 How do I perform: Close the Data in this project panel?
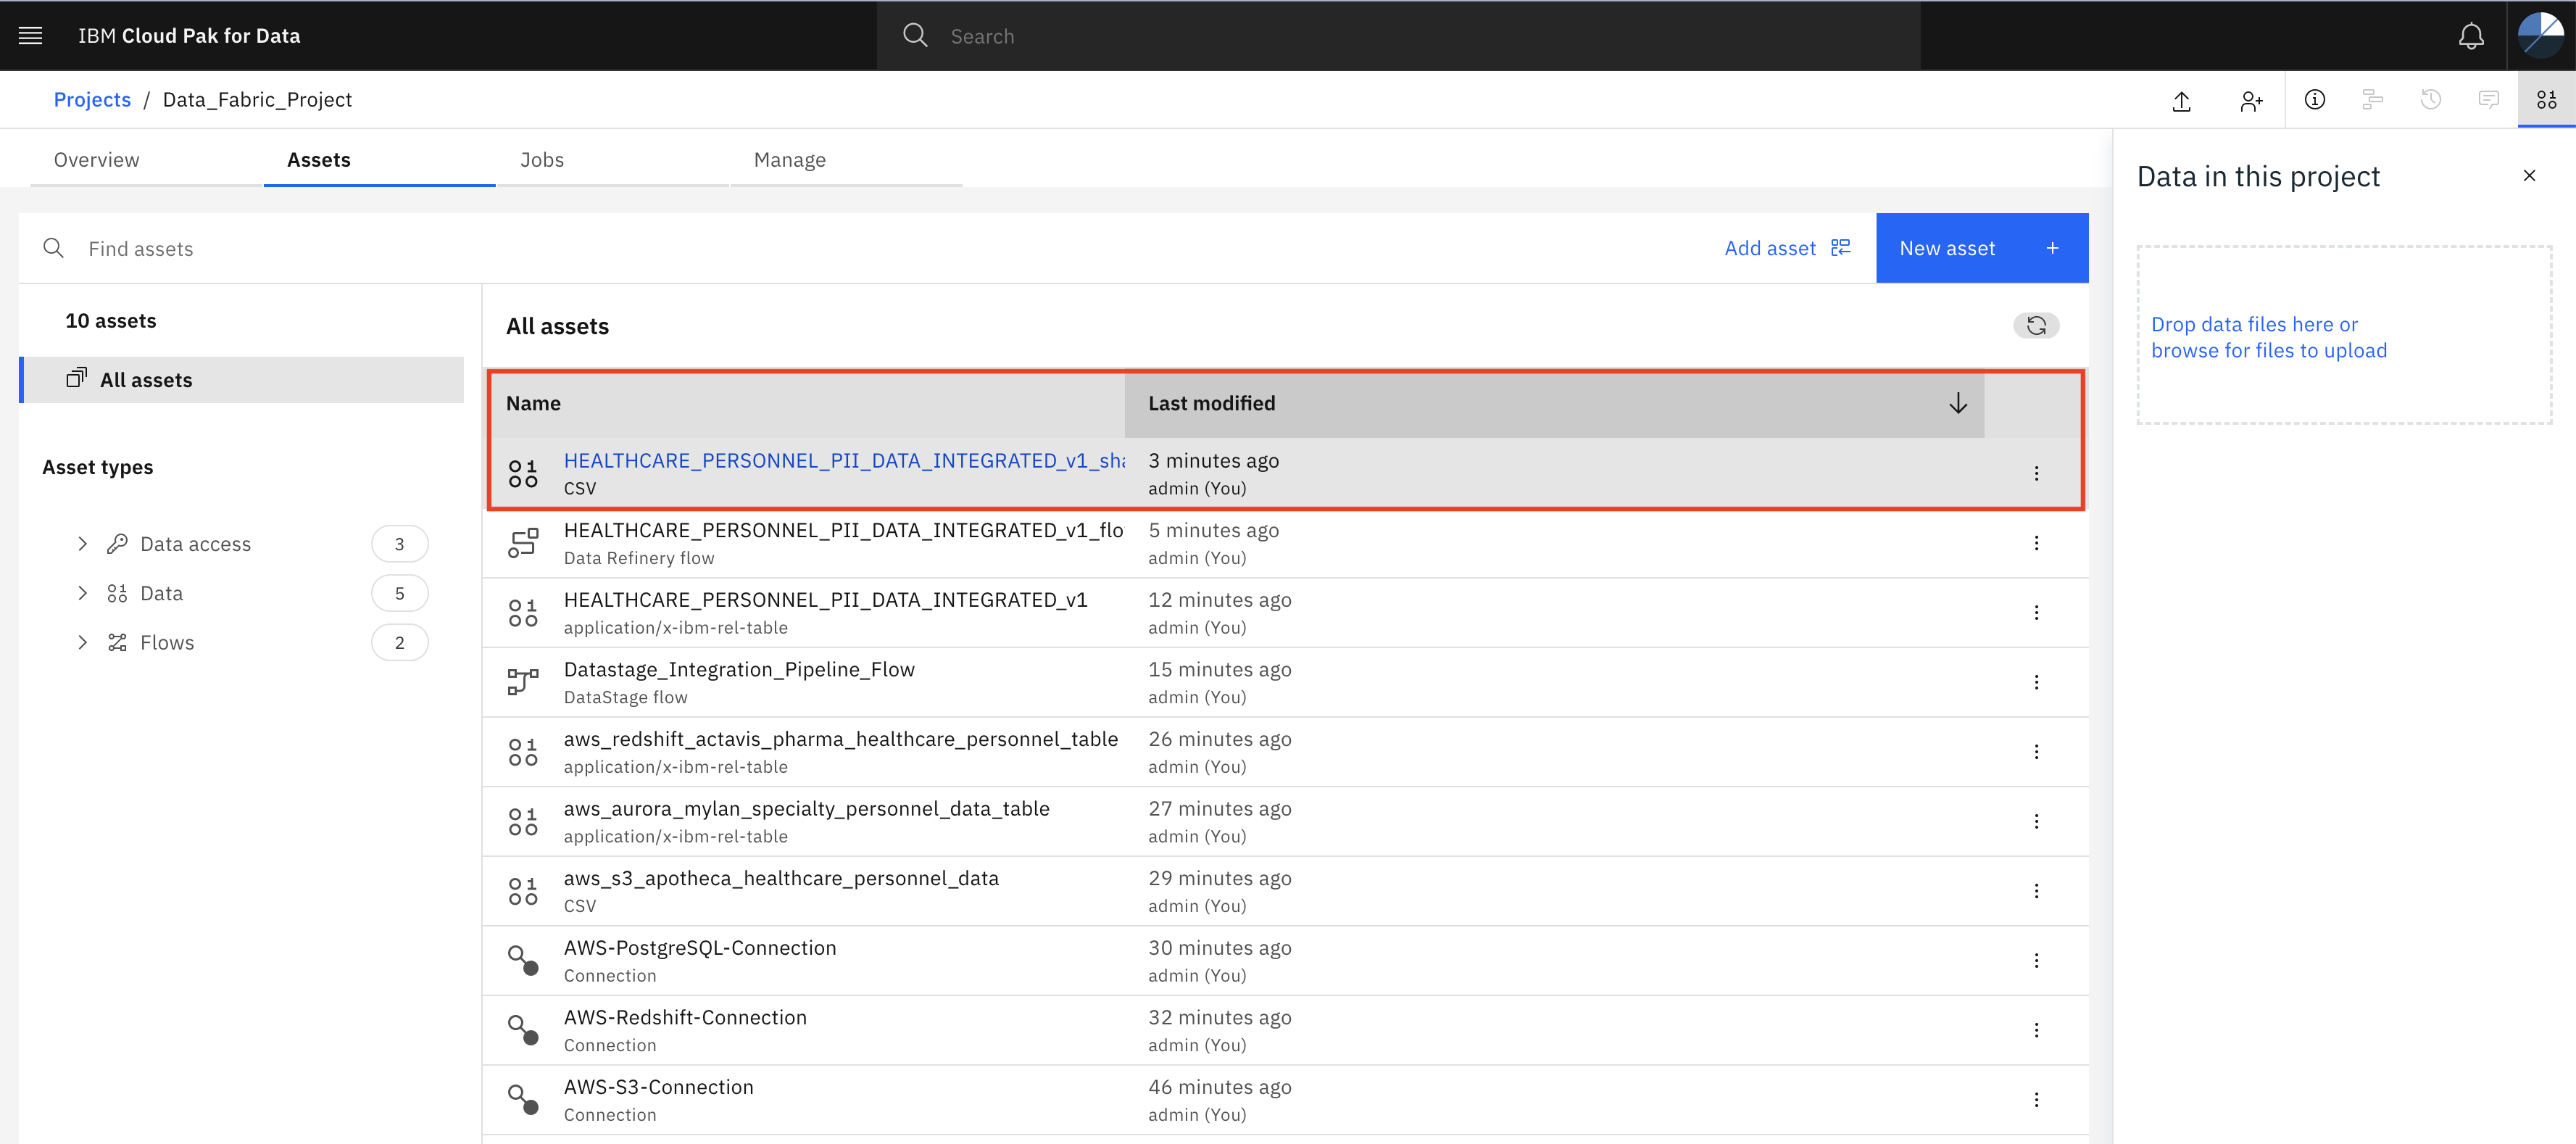click(2529, 176)
